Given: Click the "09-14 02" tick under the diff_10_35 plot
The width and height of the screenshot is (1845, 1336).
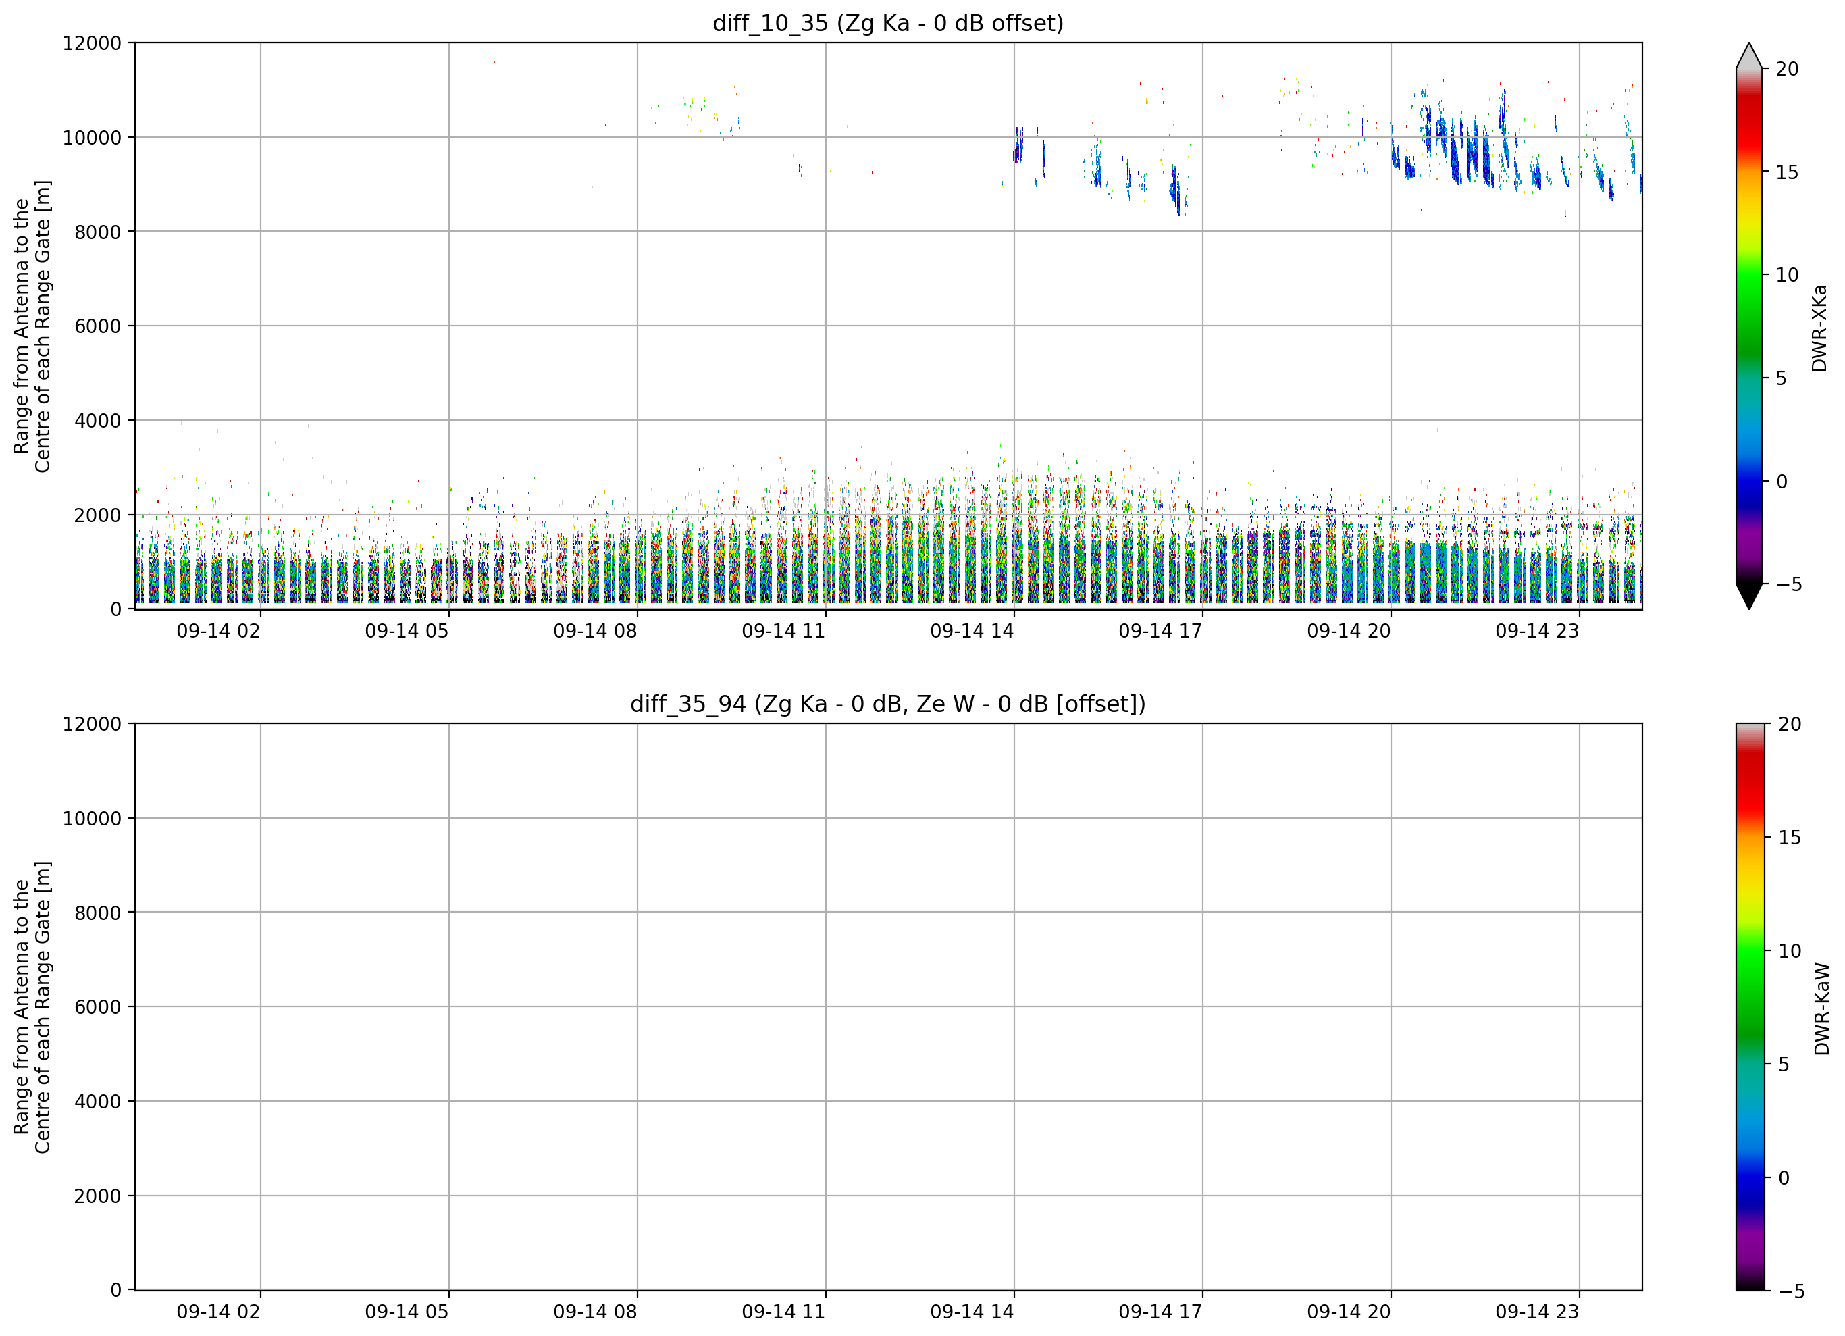Looking at the screenshot, I should click(x=218, y=631).
